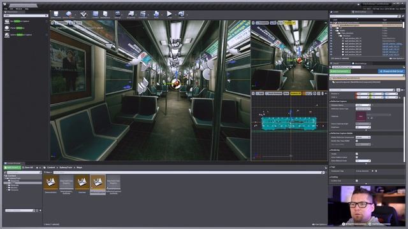Viewport: 408px width, 229px height.
Task: Open the Window menu
Action: click(x=18, y=9)
